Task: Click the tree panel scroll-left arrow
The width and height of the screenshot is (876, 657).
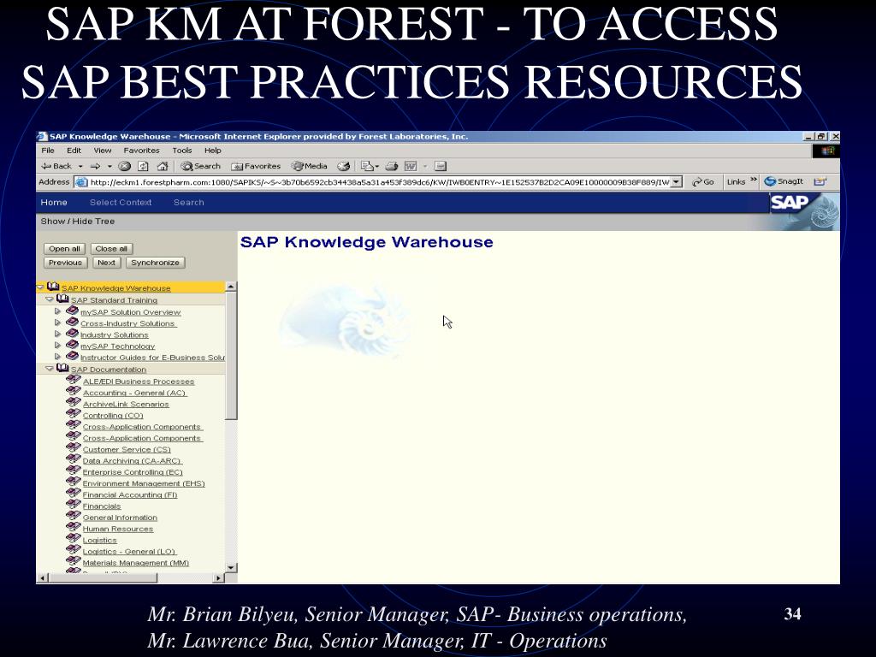Action: 42,578
